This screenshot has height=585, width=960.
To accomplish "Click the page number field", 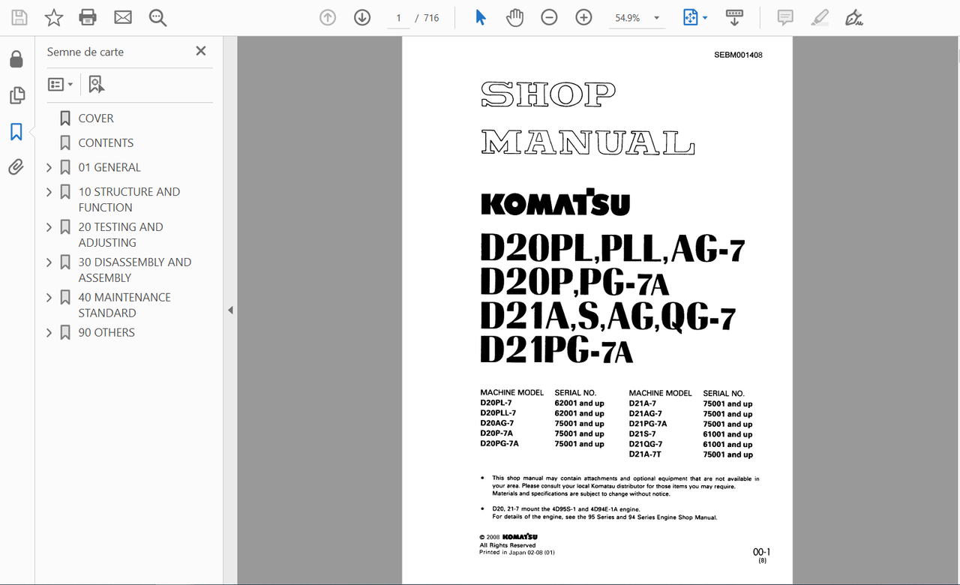I will pos(399,18).
